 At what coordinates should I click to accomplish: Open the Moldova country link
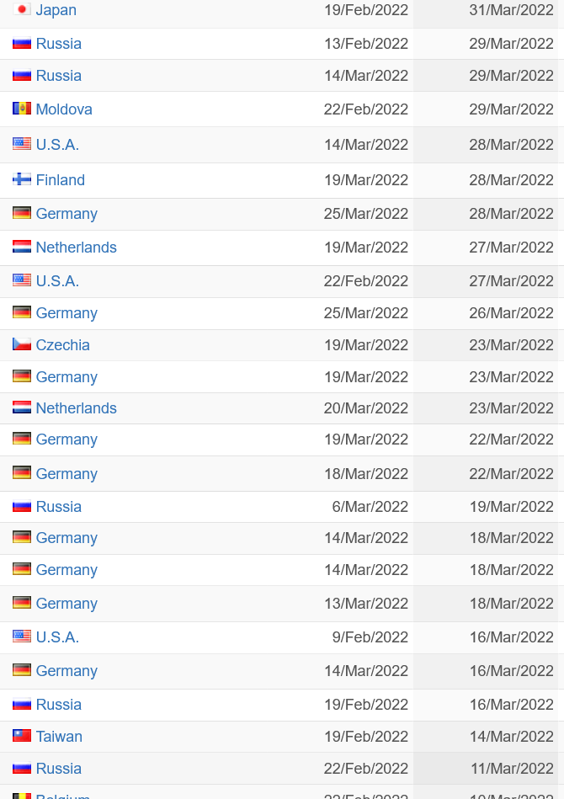point(64,109)
